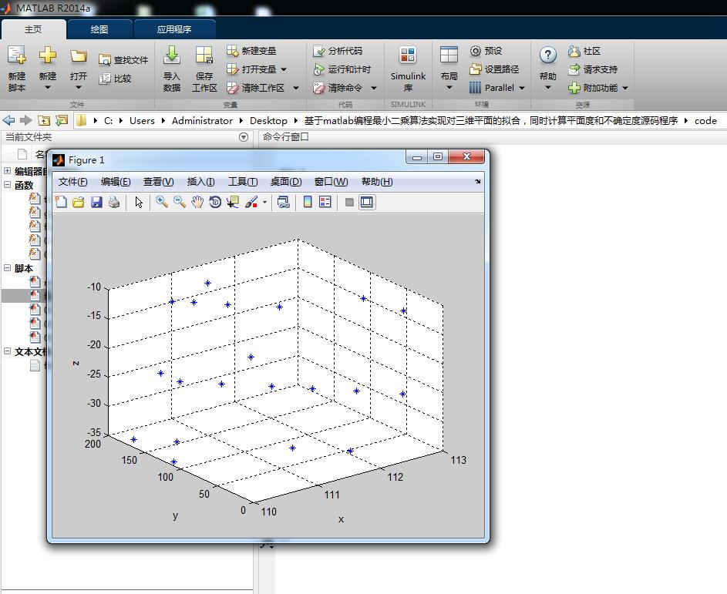Switch to the 绘图 tab
The width and height of the screenshot is (727, 594).
coord(99,29)
